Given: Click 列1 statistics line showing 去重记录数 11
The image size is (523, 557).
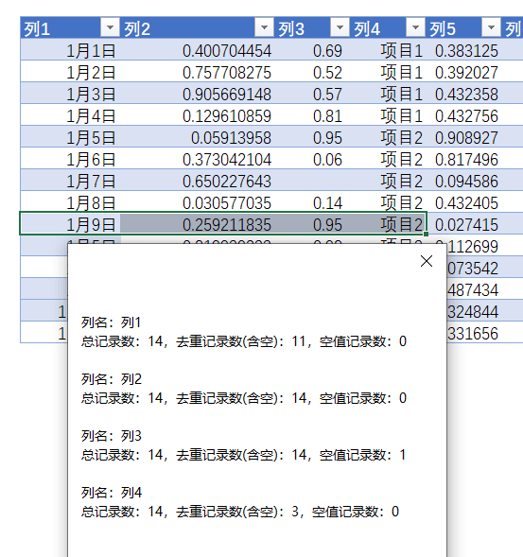Looking at the screenshot, I should point(244,341).
